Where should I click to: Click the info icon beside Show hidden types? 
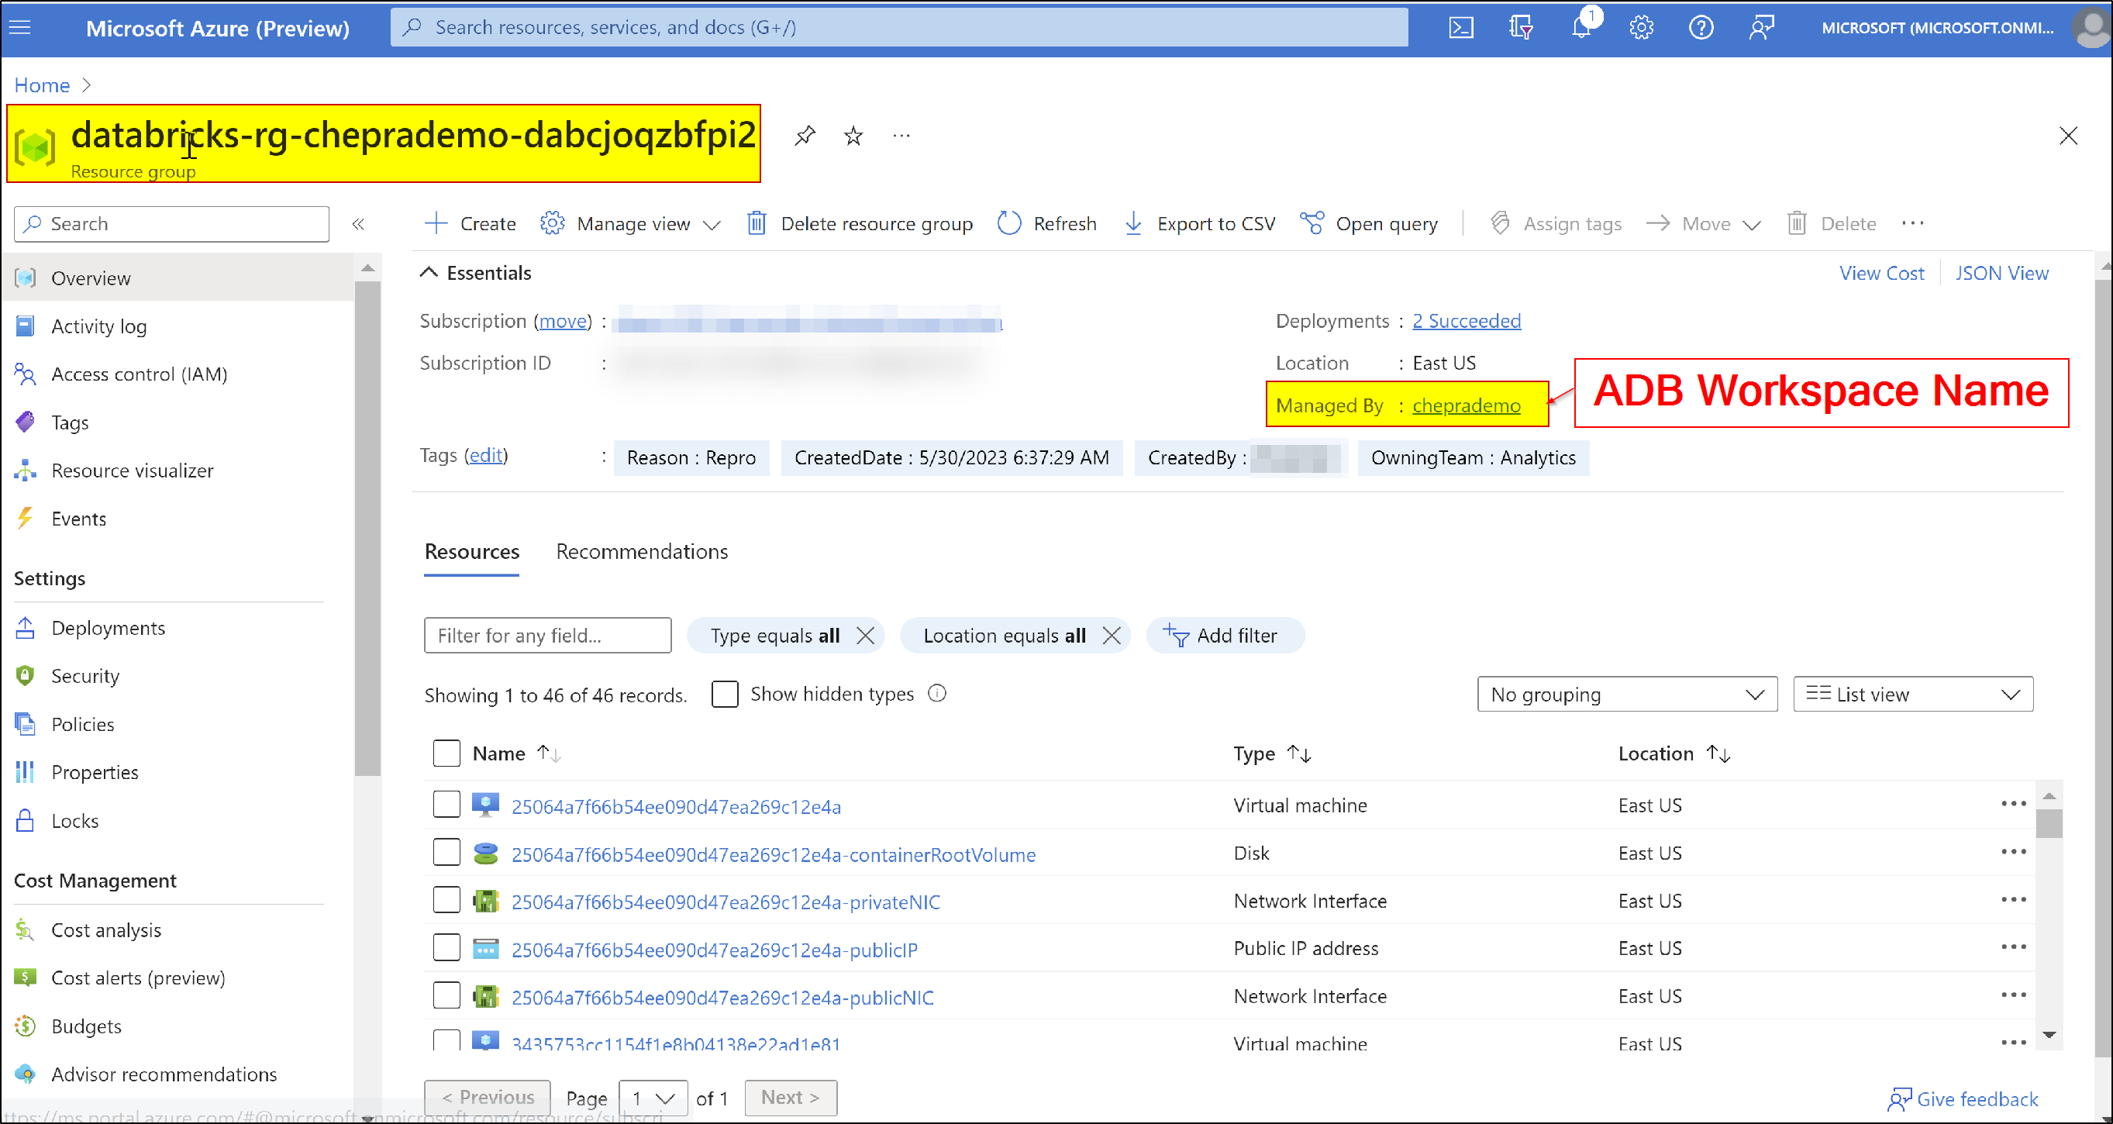coord(936,694)
